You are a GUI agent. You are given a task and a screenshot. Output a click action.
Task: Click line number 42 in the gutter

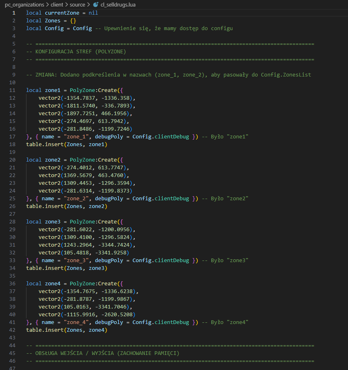[x=12, y=330]
